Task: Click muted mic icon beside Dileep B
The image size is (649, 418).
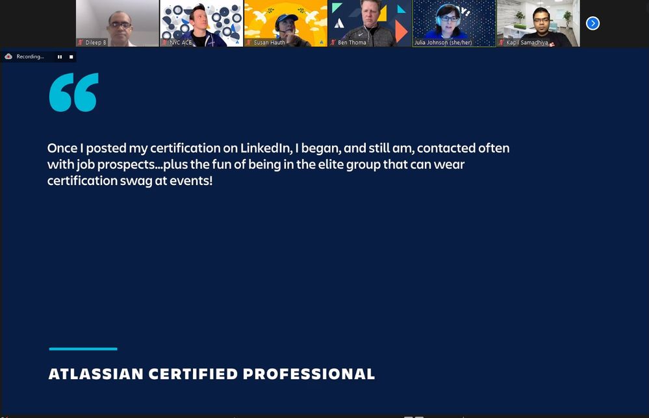Action: 81,42
